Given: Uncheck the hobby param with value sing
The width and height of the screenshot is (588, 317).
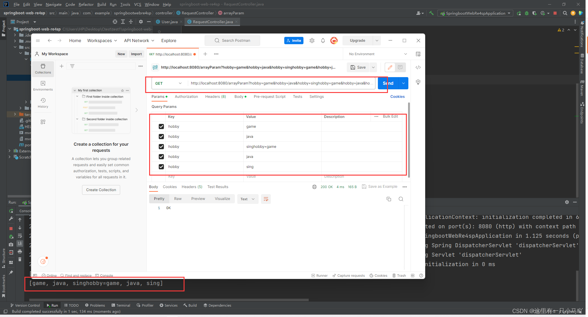Looking at the screenshot, I should point(161,167).
